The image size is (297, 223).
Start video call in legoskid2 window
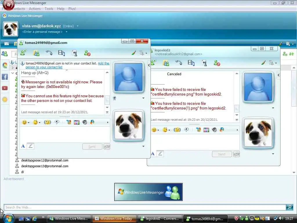pyautogui.click(x=191, y=63)
